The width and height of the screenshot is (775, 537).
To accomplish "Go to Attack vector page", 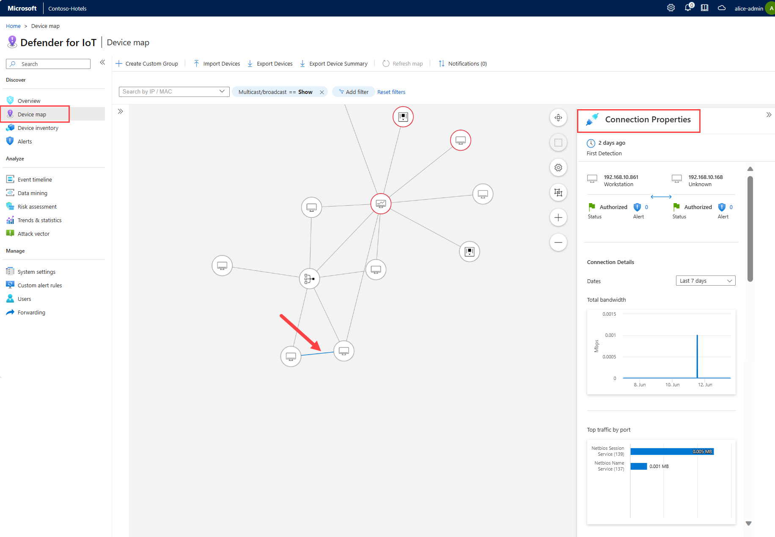I will pyautogui.click(x=33, y=234).
